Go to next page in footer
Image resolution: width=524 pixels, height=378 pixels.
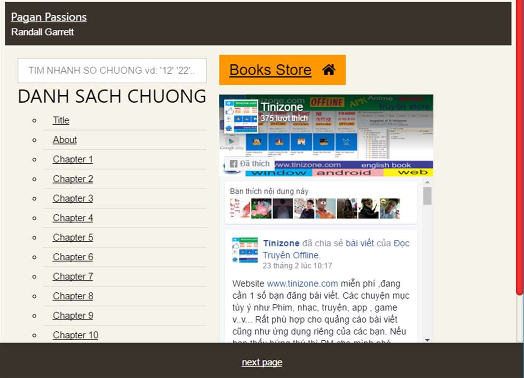pyautogui.click(x=262, y=362)
